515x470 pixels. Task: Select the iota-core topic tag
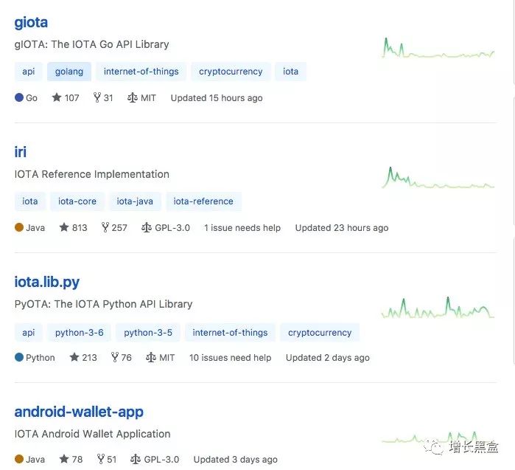[77, 201]
